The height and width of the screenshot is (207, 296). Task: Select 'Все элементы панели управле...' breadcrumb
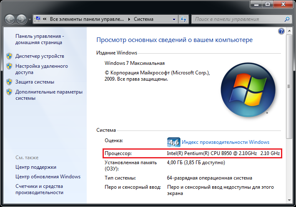(x=87, y=19)
